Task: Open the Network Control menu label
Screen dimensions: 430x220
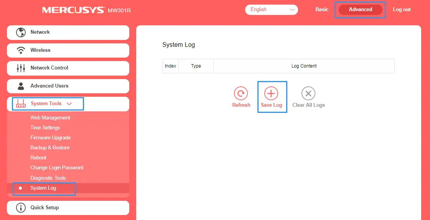Action: (49, 68)
